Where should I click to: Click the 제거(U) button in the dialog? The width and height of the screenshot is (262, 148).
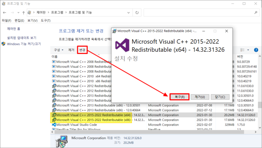200,97
